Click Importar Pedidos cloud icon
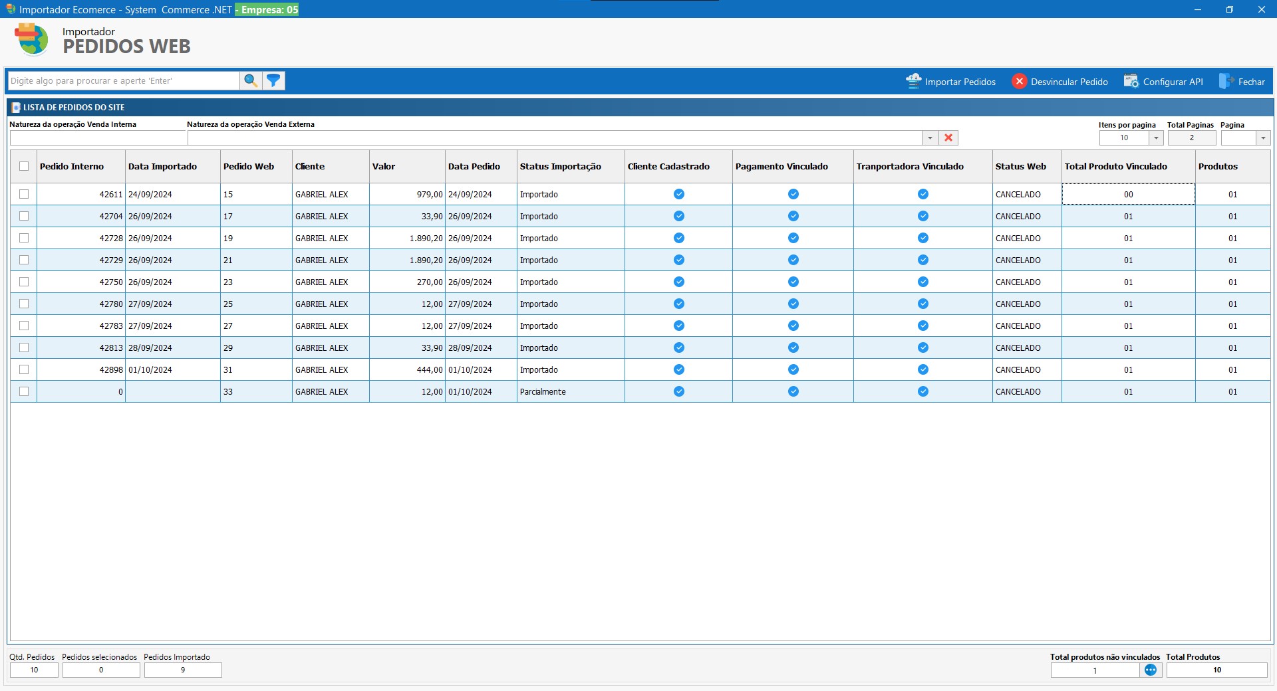Image resolution: width=1277 pixels, height=691 pixels. [x=914, y=81]
